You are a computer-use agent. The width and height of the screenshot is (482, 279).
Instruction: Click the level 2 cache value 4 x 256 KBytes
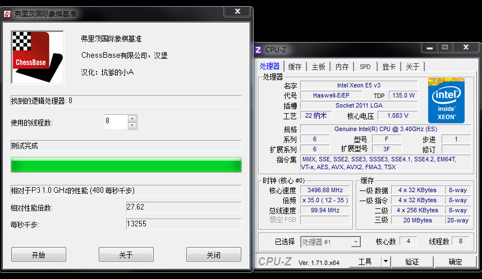417,210
